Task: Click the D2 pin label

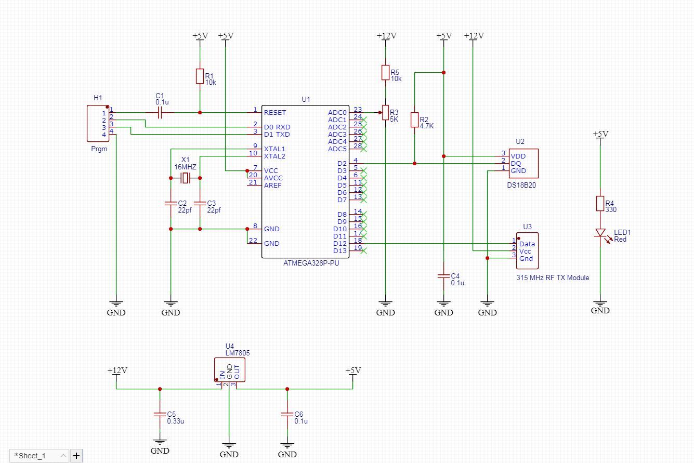Action: [342, 163]
